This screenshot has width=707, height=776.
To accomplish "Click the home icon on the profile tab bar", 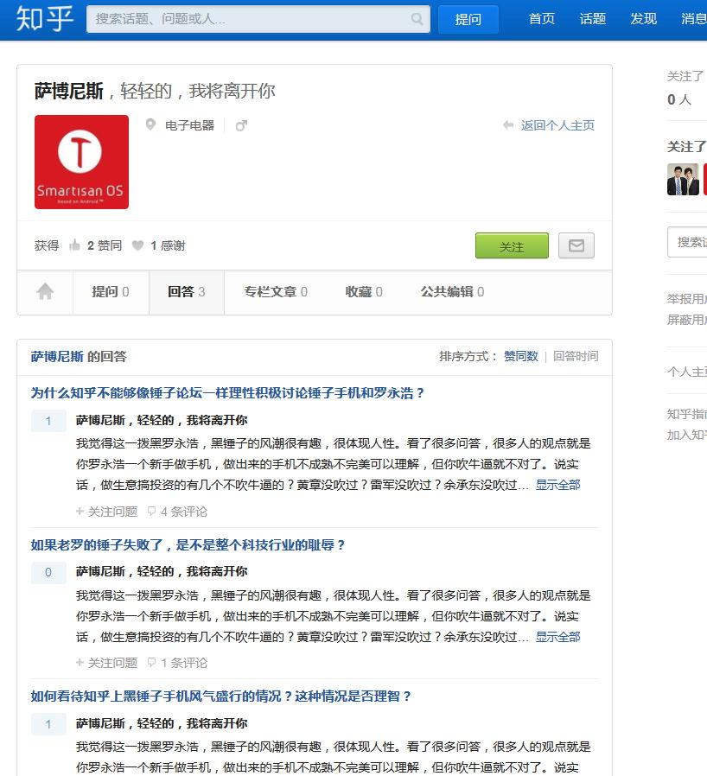I will (45, 291).
